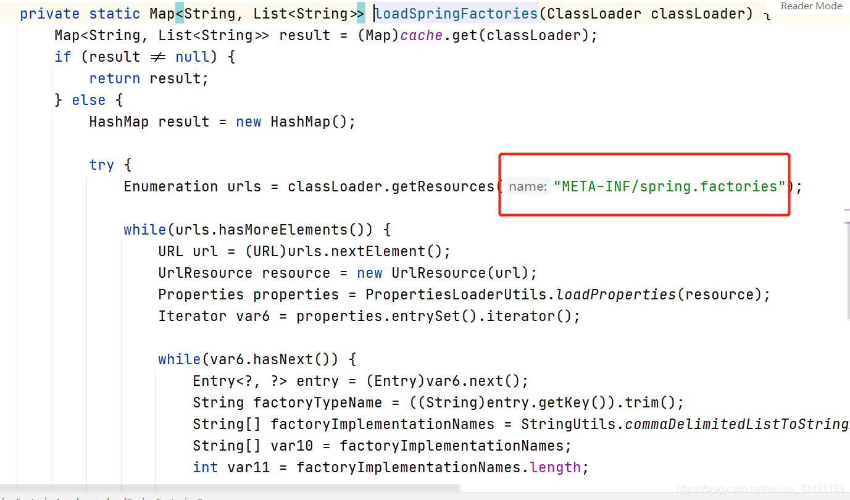850x500 pixels.
Task: Click the "private" keyword in the method signature
Action: pos(50,14)
